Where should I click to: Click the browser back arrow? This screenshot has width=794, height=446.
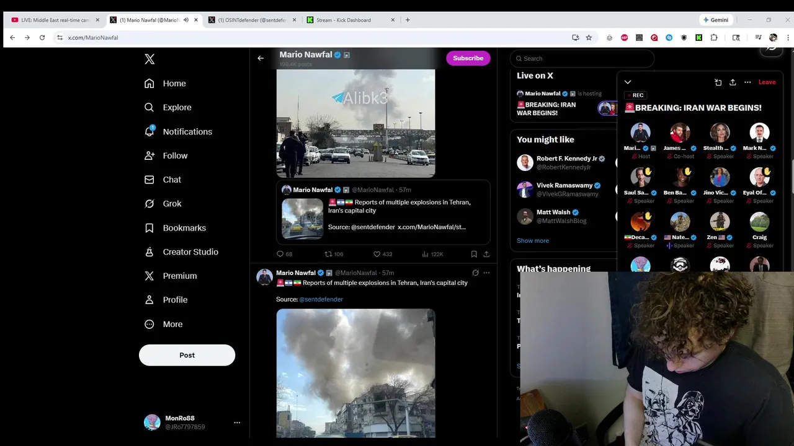12,38
